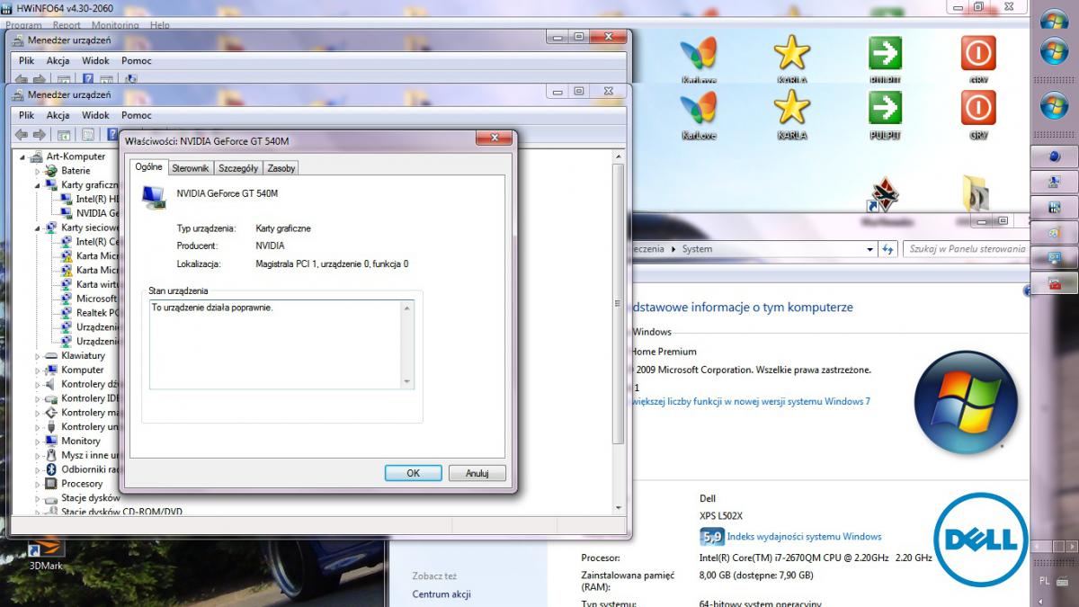Select the Procesory processor icon
The image size is (1079, 607).
(51, 484)
